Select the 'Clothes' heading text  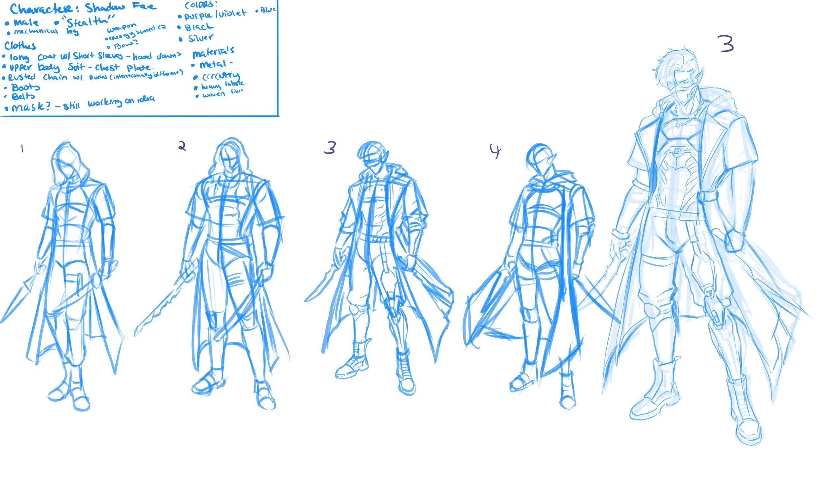(x=20, y=46)
